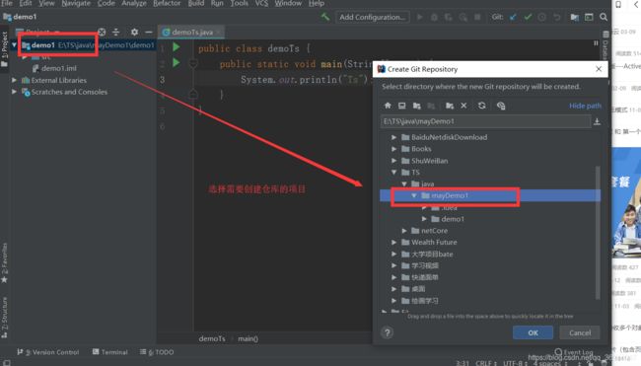Click Cancel in Create Git Repository
641x366 pixels.
click(580, 332)
